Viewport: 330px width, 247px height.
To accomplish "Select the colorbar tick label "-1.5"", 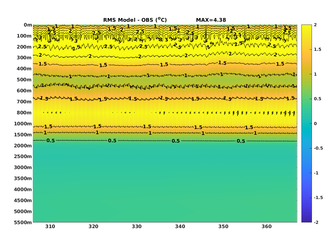I will (318, 198).
